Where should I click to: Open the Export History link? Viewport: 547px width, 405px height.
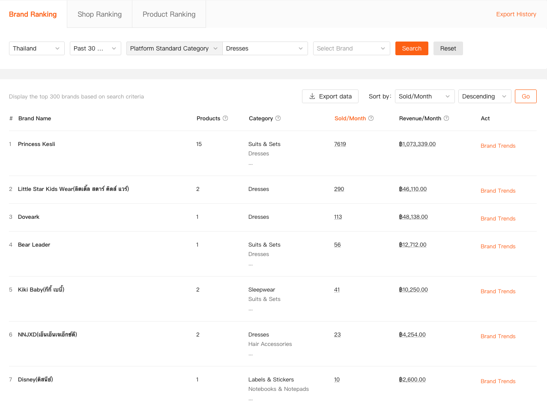516,14
